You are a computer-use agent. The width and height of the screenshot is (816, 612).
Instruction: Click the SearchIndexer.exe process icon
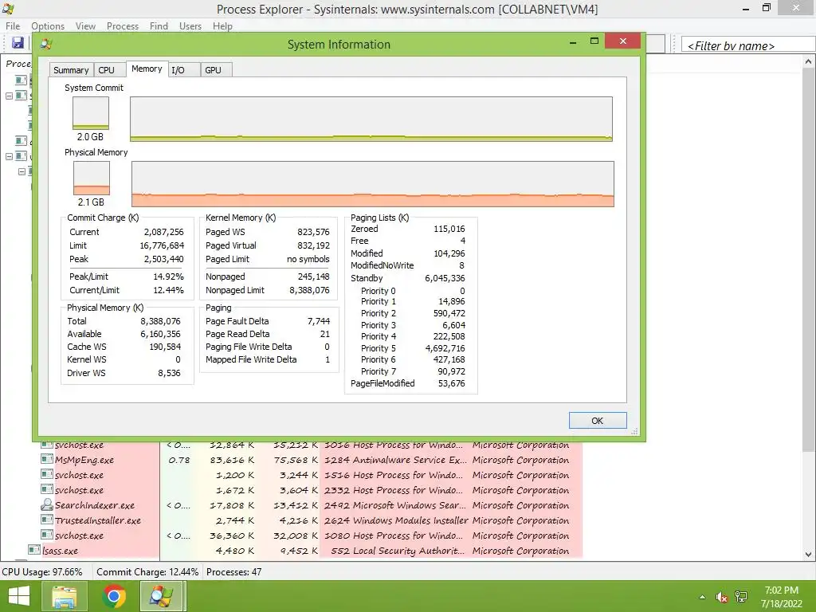[x=47, y=504]
